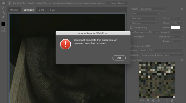The image size is (186, 103).
Task: Switch to the Optimized tab
Action: point(28,10)
